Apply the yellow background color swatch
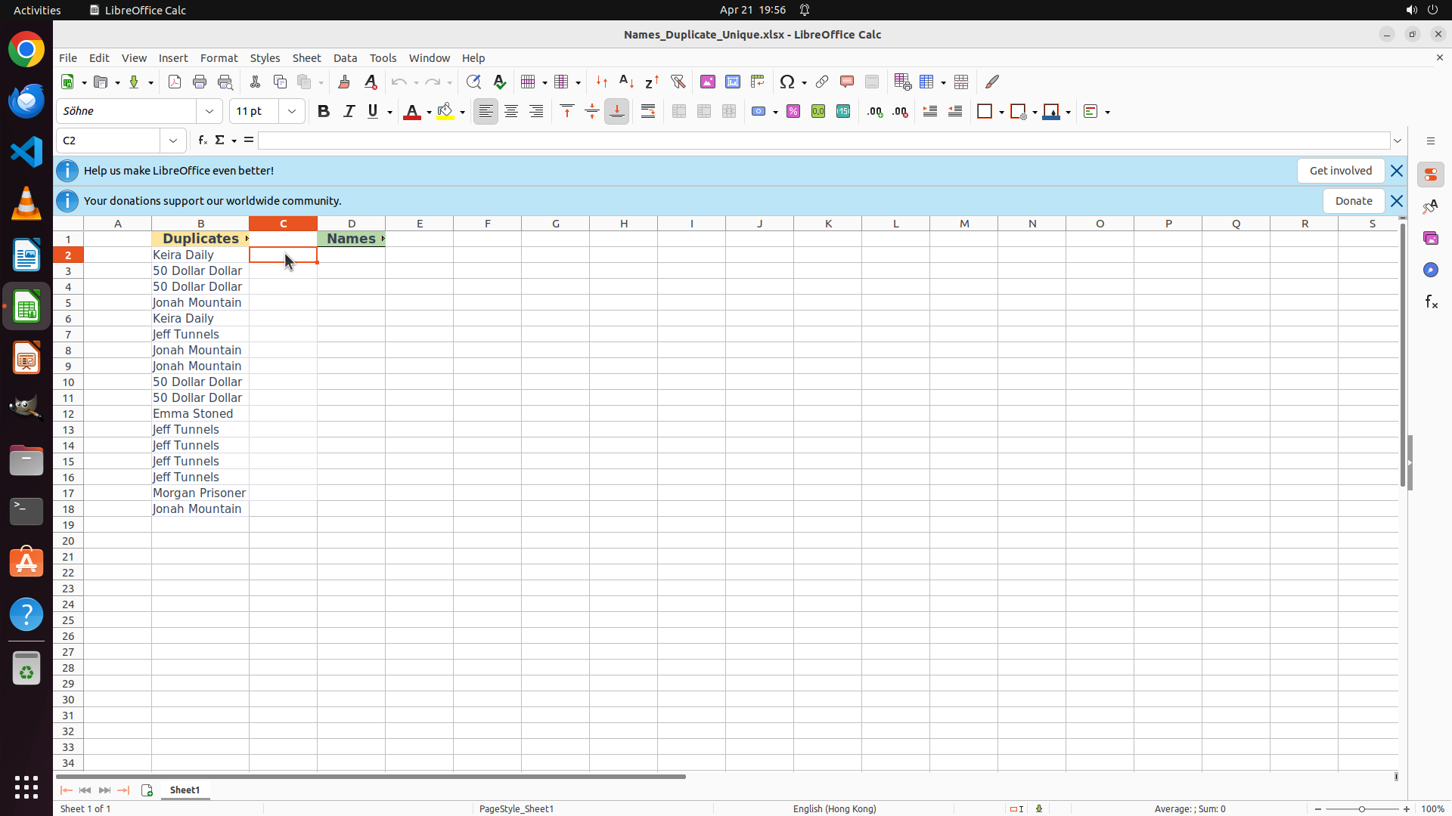This screenshot has width=1452, height=816. pyautogui.click(x=445, y=111)
